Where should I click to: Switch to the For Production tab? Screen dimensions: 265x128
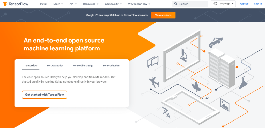[111, 66]
